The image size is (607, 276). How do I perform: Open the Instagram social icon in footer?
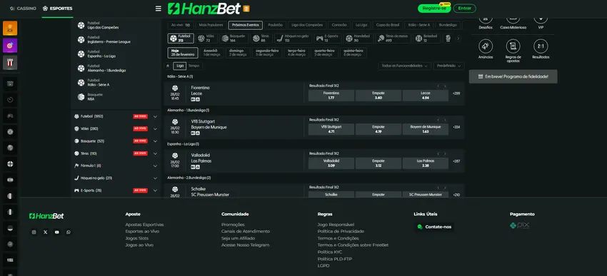coord(34,232)
